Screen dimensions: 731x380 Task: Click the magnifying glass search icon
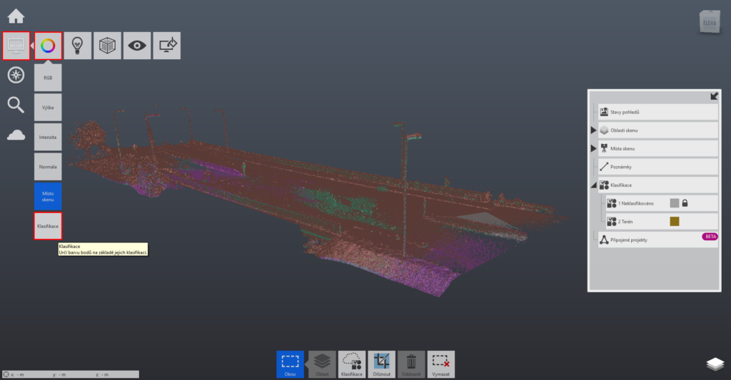tap(16, 105)
